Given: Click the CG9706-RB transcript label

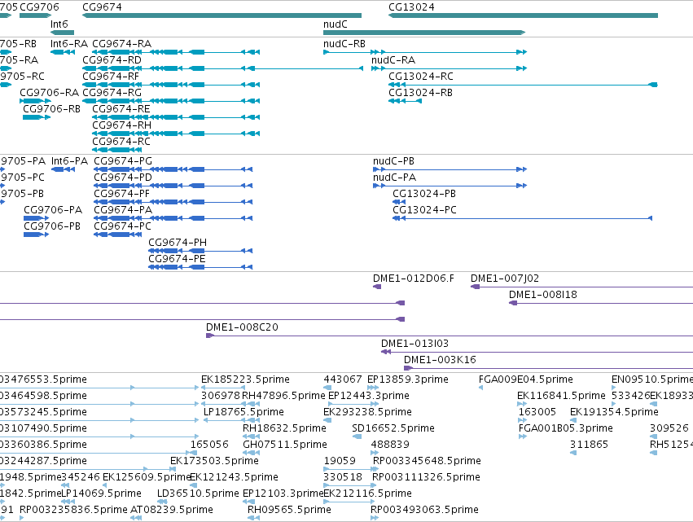Looking at the screenshot, I should tap(51, 109).
